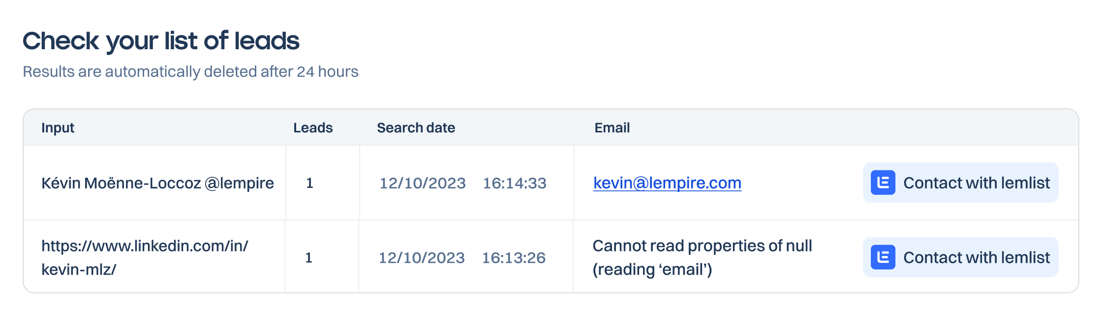The image size is (1102, 317).
Task: Click lemlist icon in Kévin Moënne-Loccoz row
Action: 883,183
